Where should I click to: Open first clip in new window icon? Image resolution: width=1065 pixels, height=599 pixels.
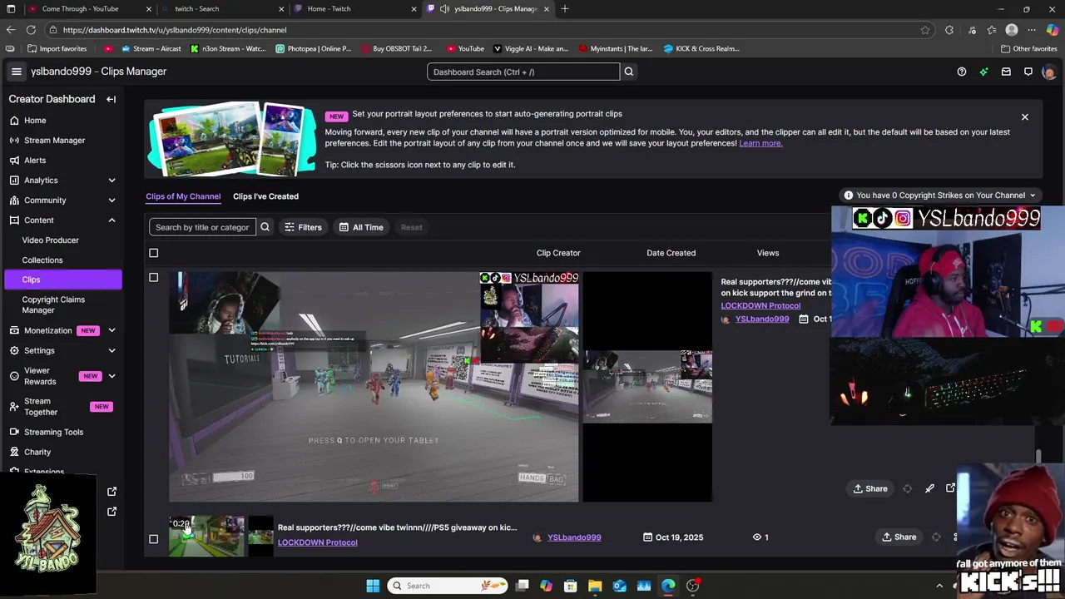tap(950, 489)
